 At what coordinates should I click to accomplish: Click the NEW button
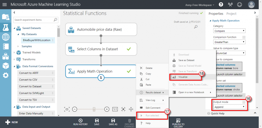[11, 122]
